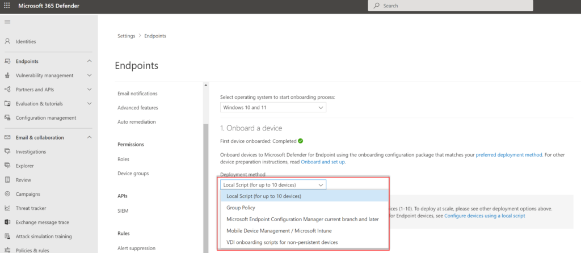Viewport: 581px width, 253px height.
Task: Open Advanced features settings
Action: pos(138,108)
